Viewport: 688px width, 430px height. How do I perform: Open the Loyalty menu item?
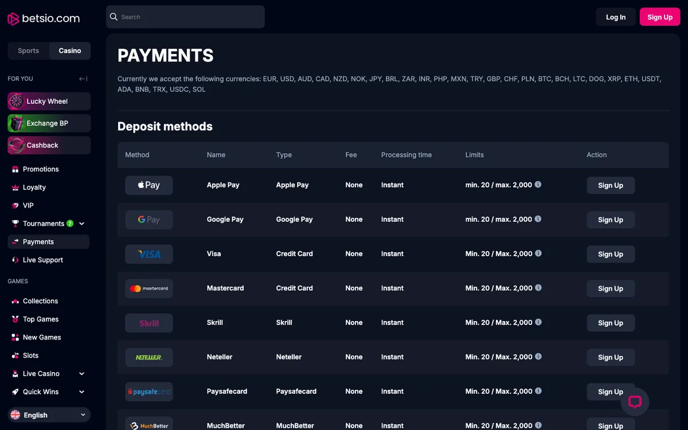pos(49,187)
